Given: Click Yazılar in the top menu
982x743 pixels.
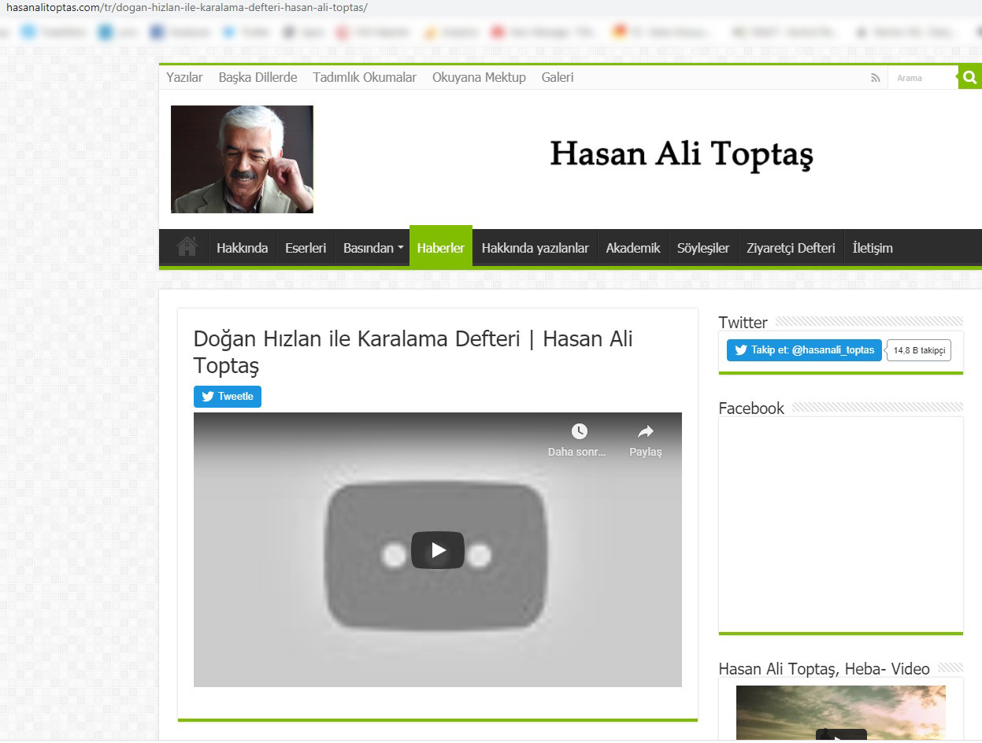Looking at the screenshot, I should [184, 77].
